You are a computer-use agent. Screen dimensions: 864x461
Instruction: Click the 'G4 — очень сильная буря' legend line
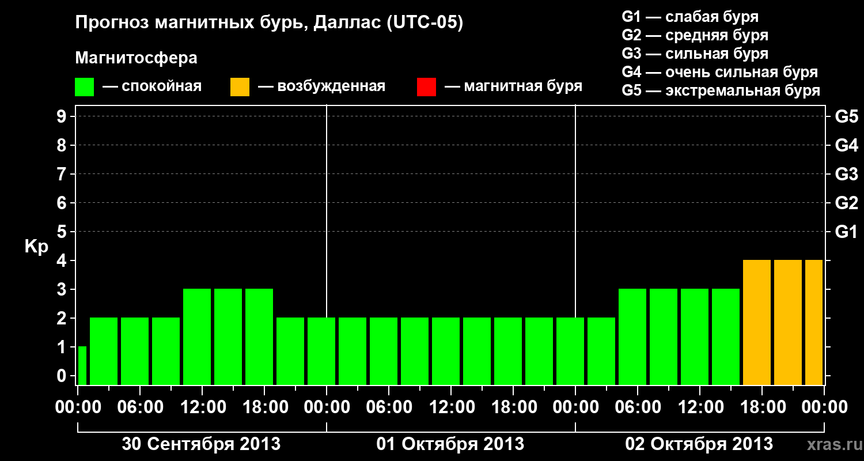tap(720, 72)
